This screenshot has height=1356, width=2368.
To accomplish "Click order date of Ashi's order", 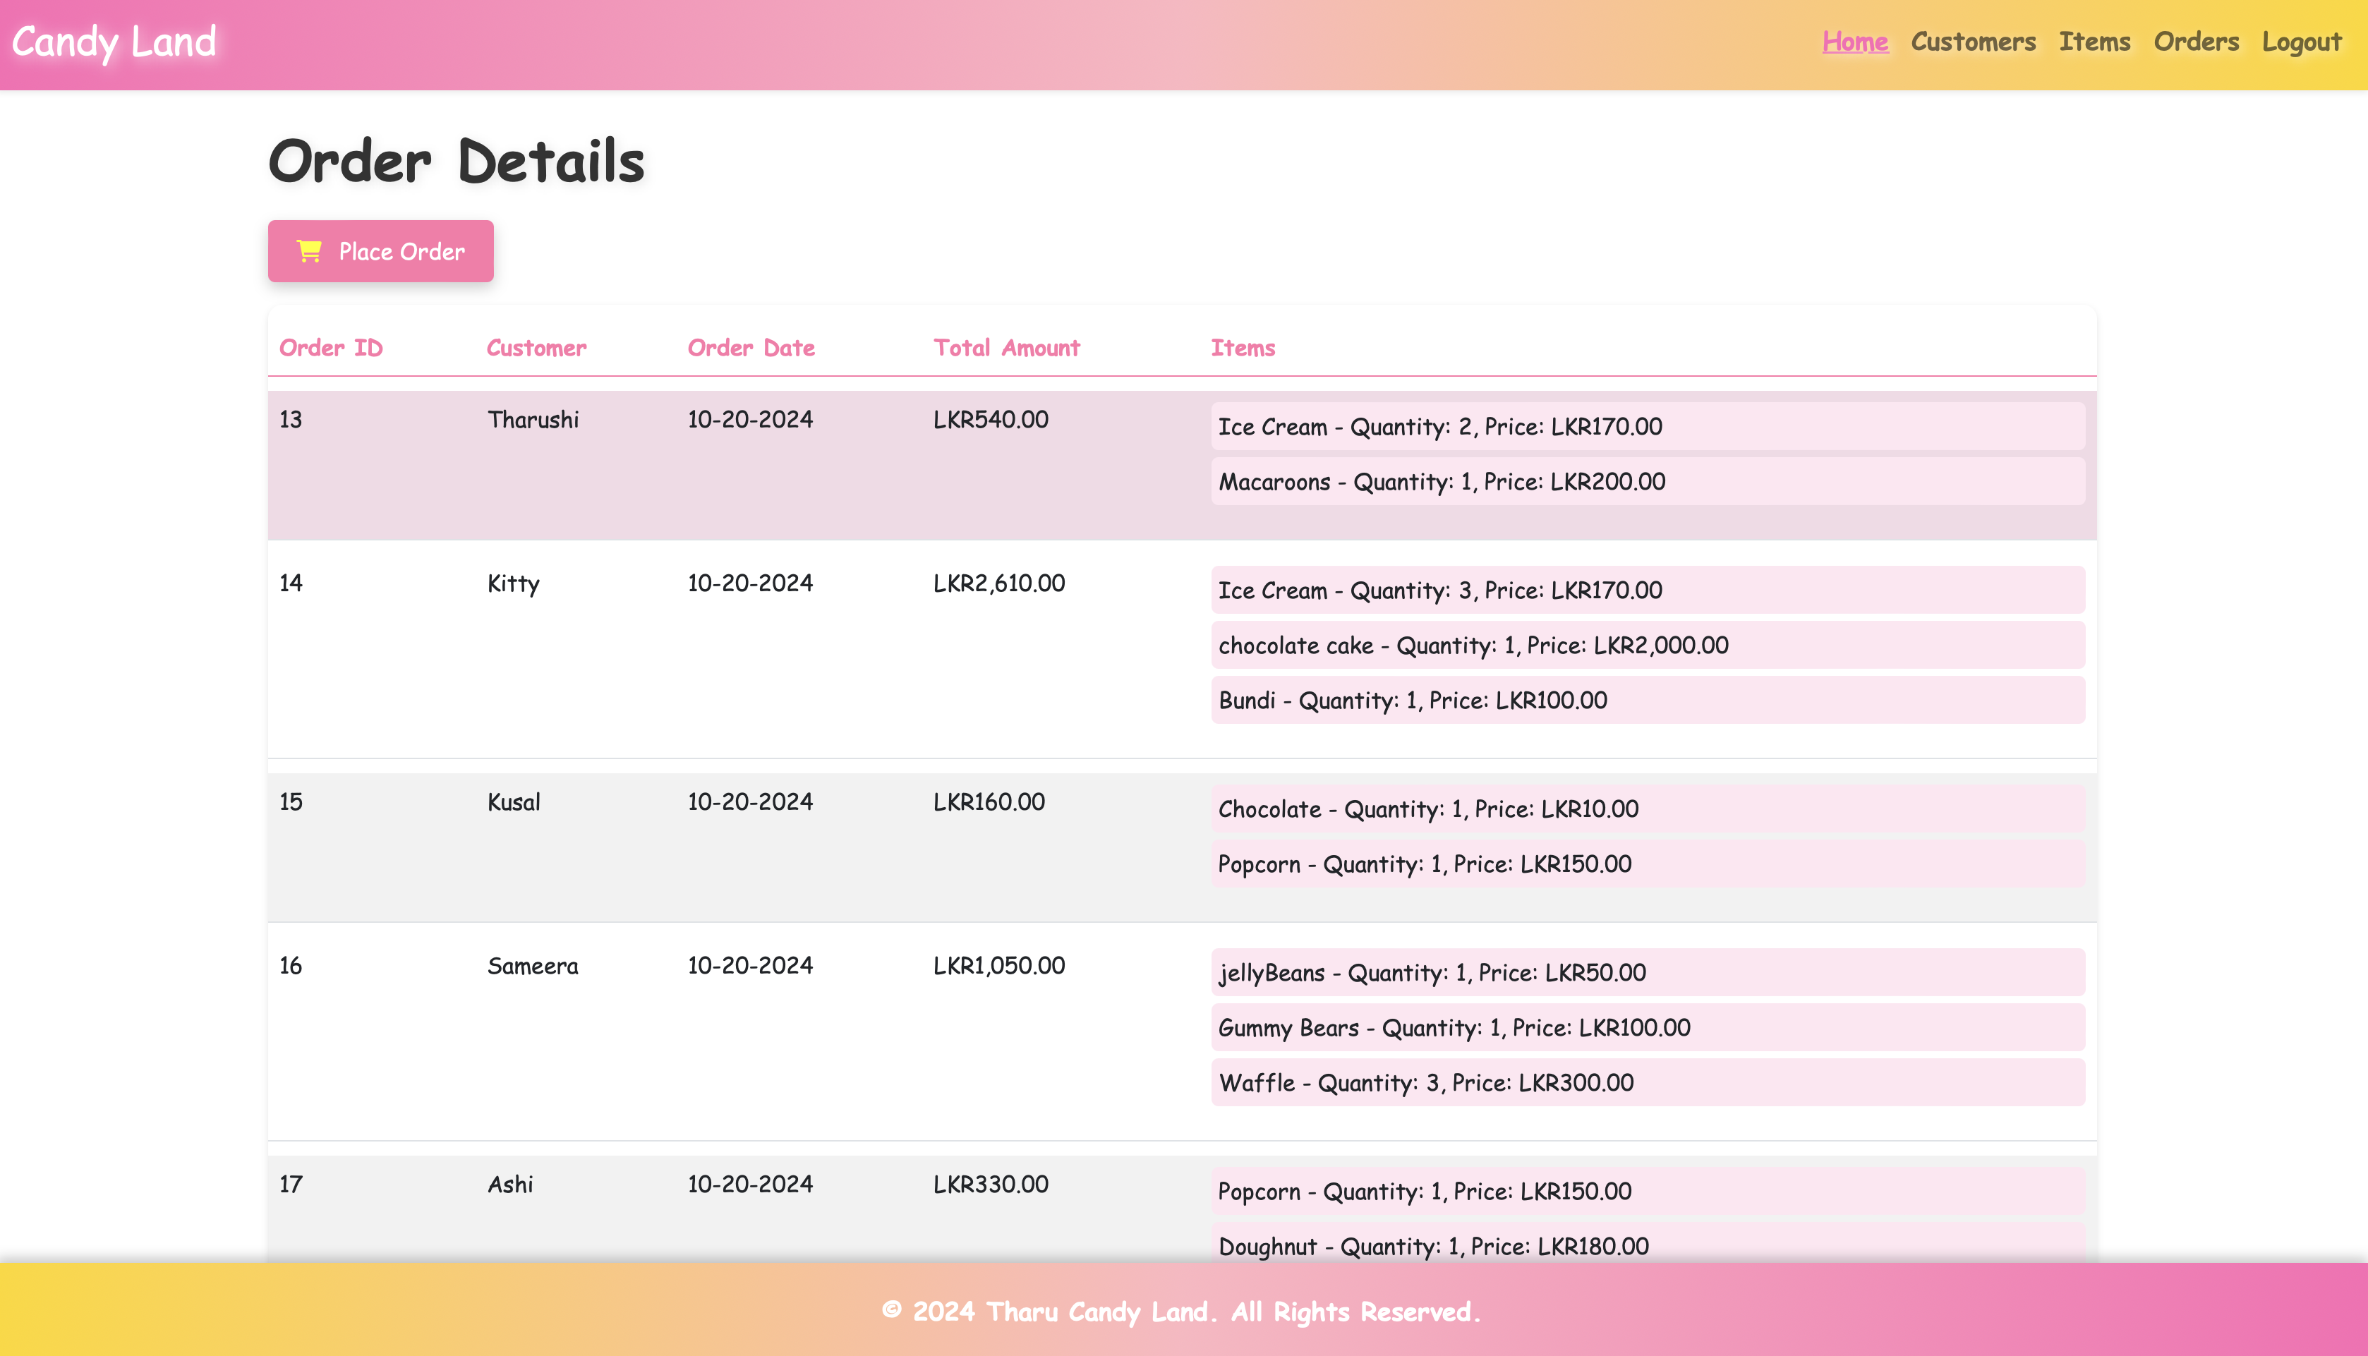I will [749, 1185].
